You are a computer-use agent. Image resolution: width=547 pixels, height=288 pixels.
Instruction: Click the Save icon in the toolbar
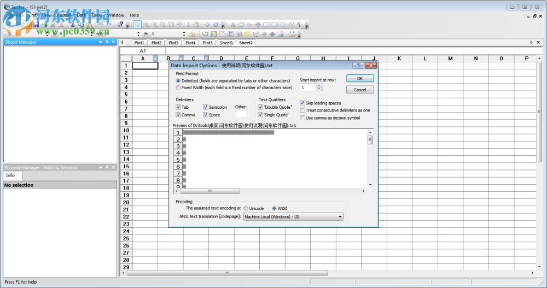click(36, 25)
